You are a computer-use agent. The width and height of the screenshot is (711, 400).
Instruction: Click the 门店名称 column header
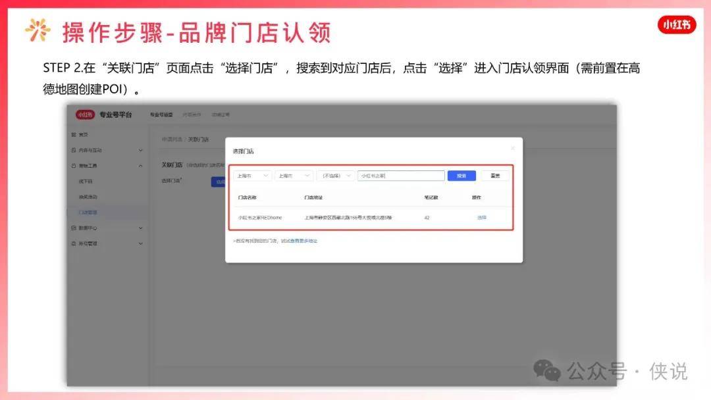pyautogui.click(x=247, y=197)
